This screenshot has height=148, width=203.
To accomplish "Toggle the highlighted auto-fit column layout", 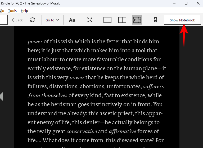I will (137, 20).
